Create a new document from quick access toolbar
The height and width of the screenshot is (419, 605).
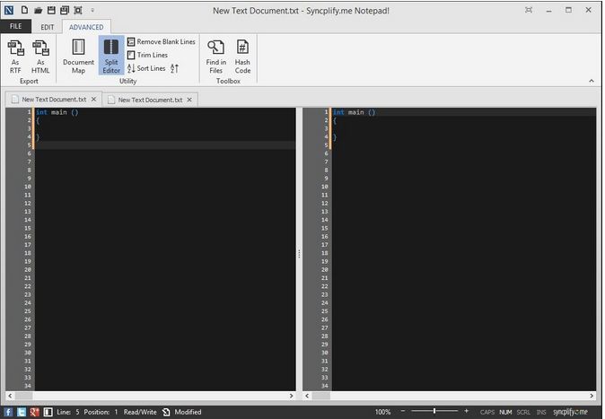pos(25,10)
